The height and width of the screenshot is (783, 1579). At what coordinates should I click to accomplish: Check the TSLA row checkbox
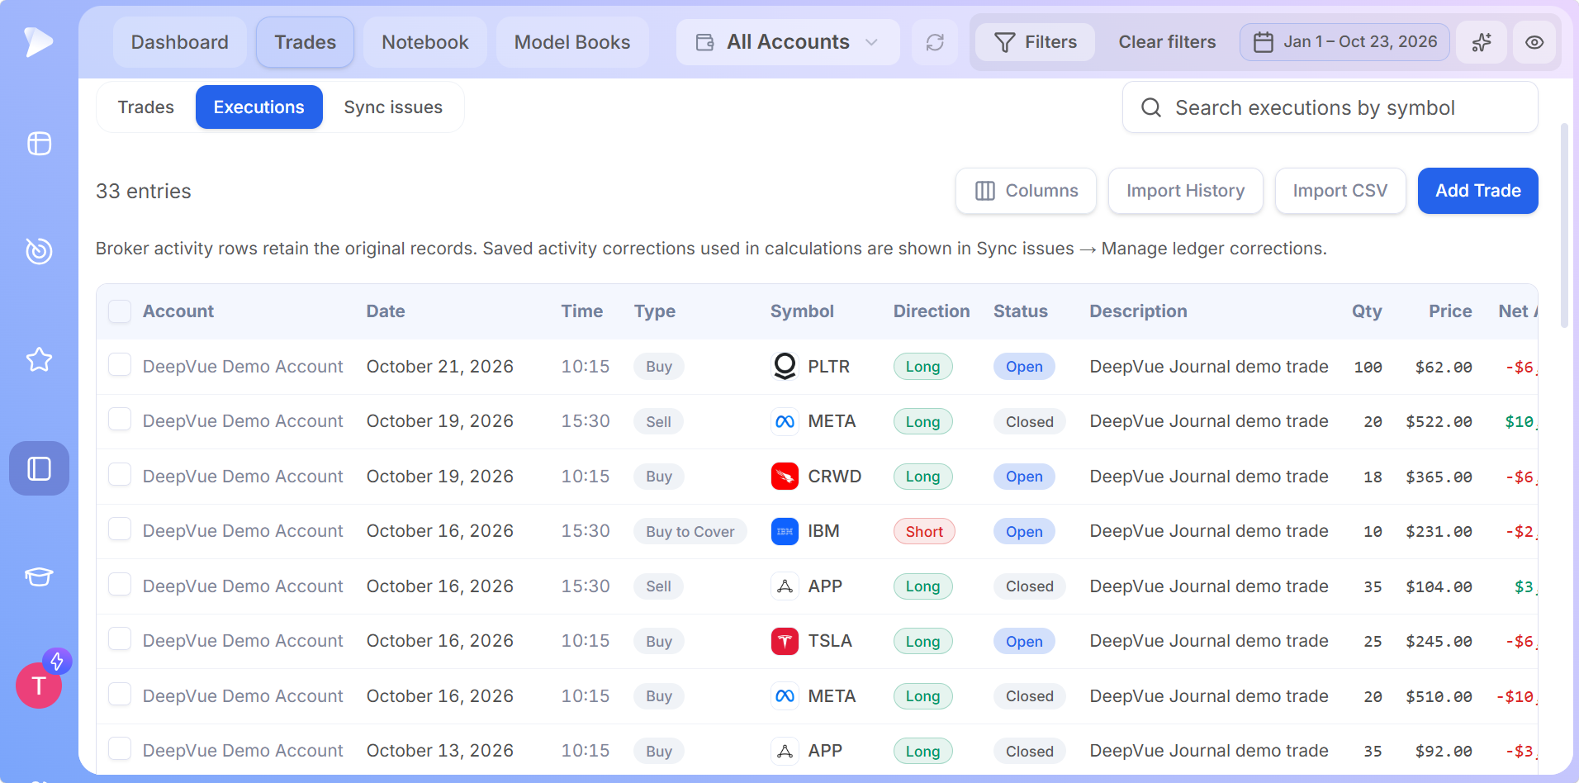(x=120, y=639)
